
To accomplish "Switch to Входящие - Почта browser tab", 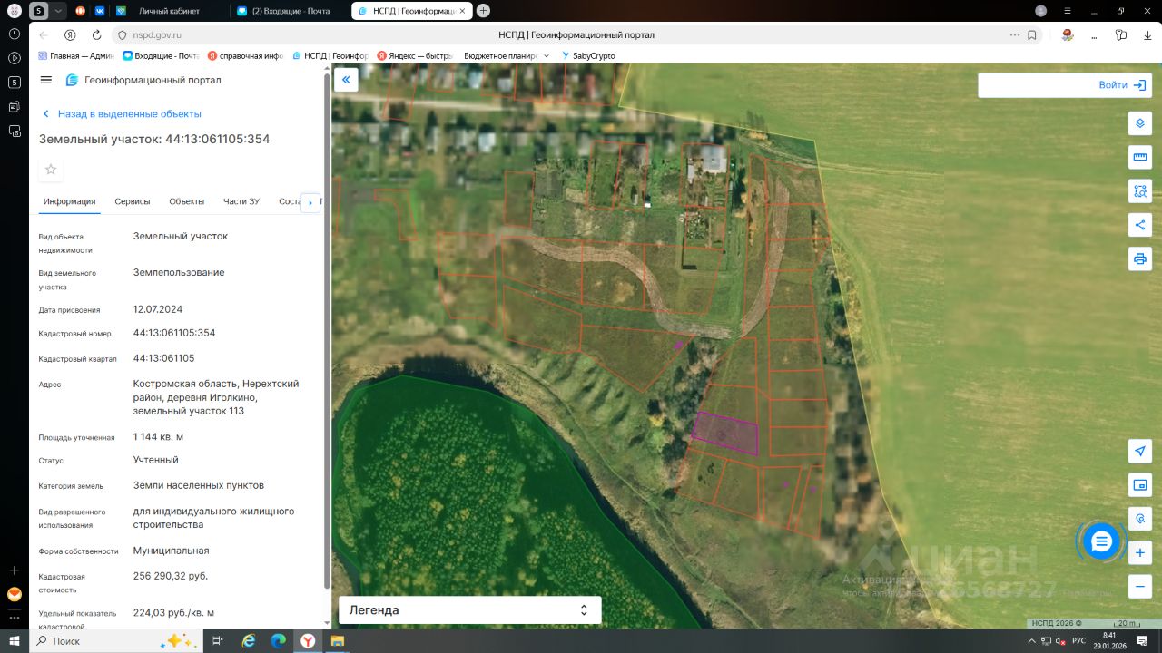I will (x=289, y=11).
